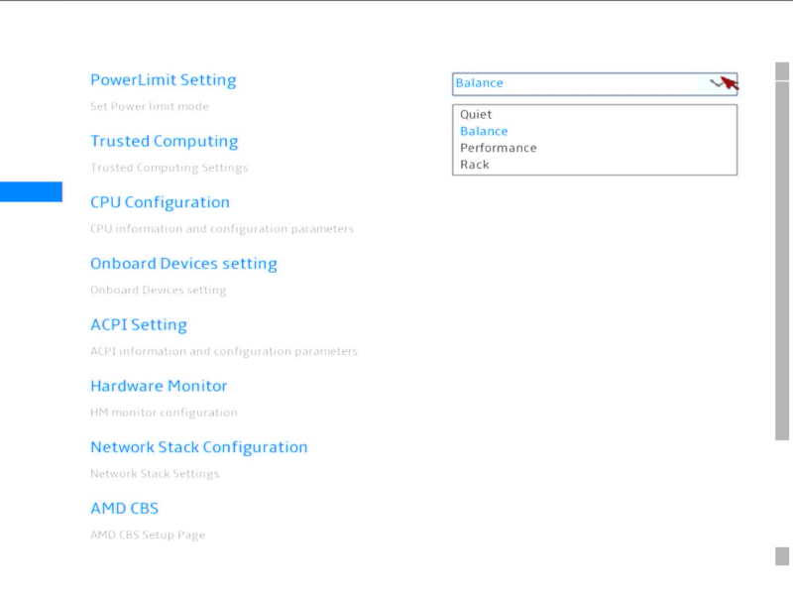Go to CPU Configuration
Screen dimensions: 793x595
160,202
